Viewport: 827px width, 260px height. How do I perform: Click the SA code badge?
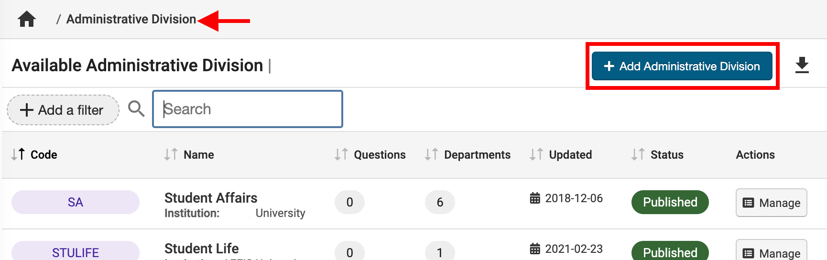76,202
